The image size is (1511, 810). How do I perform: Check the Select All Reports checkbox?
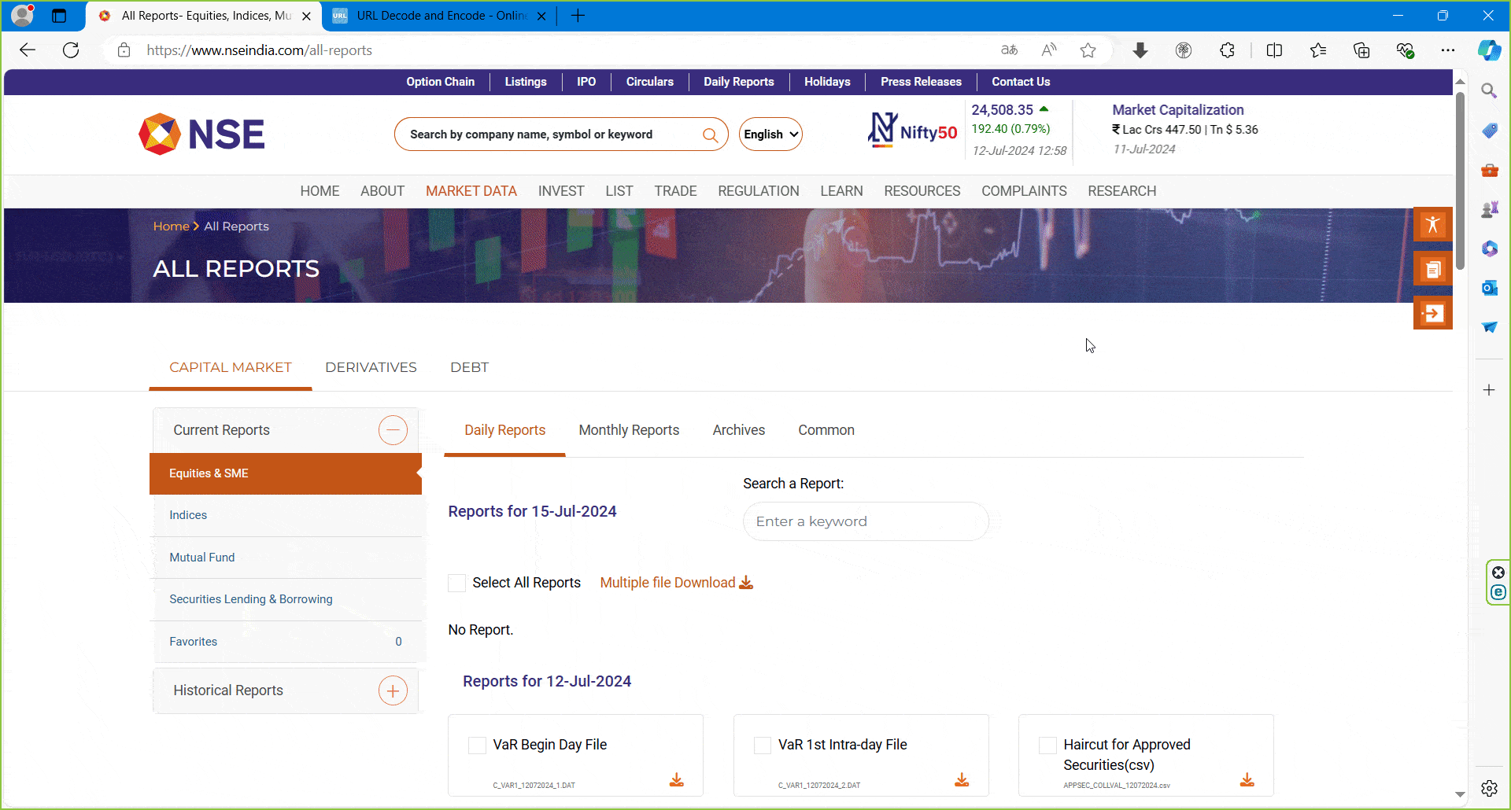point(456,583)
